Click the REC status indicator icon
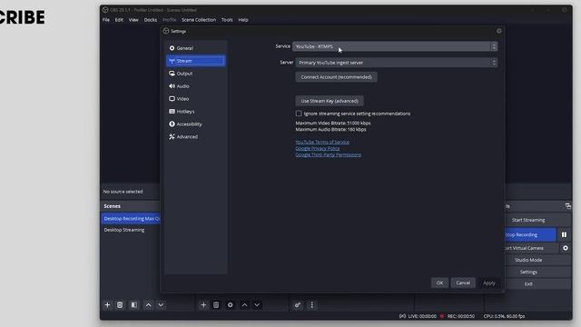The width and height of the screenshot is (581, 327). point(442,316)
